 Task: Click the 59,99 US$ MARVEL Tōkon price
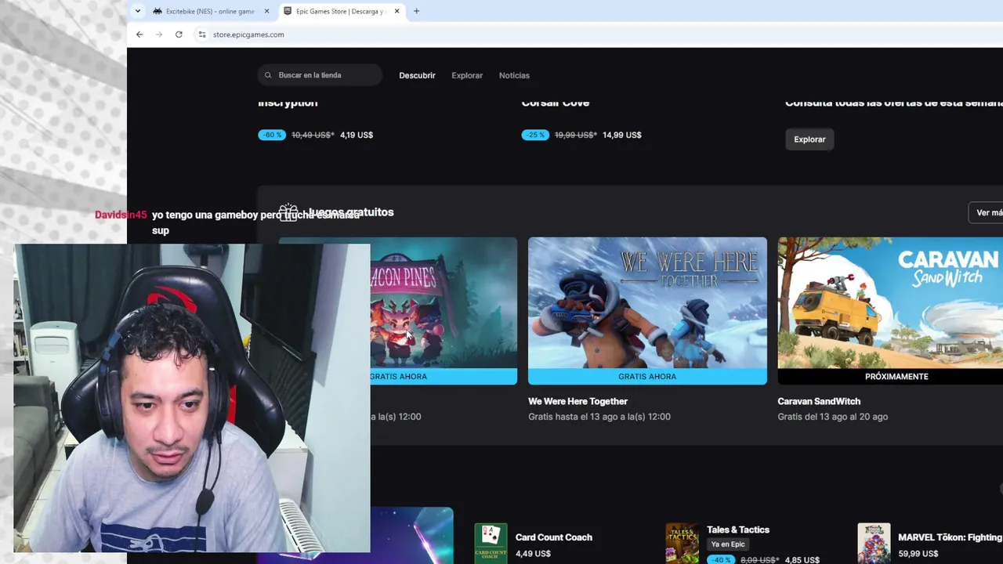(918, 554)
